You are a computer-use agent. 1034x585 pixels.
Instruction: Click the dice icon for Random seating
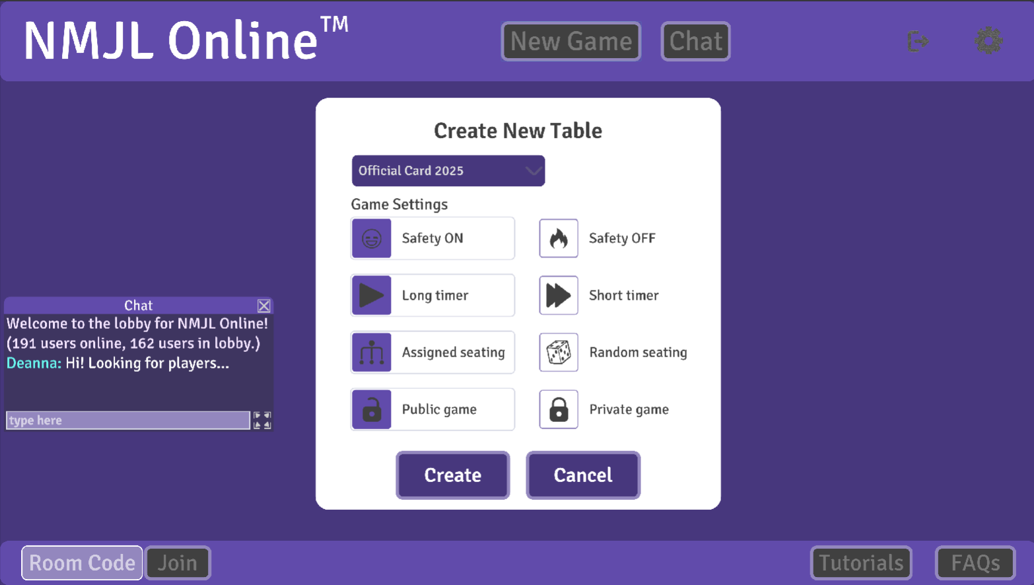(558, 352)
